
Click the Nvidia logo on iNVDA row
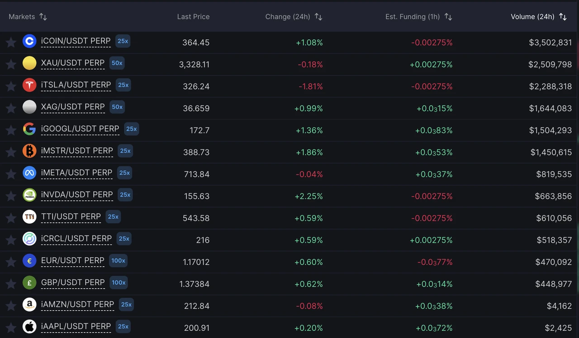click(29, 194)
